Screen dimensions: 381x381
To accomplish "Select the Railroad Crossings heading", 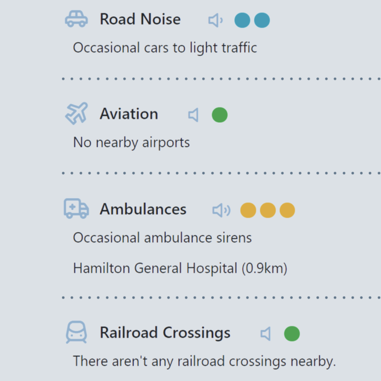I will click(x=165, y=333).
